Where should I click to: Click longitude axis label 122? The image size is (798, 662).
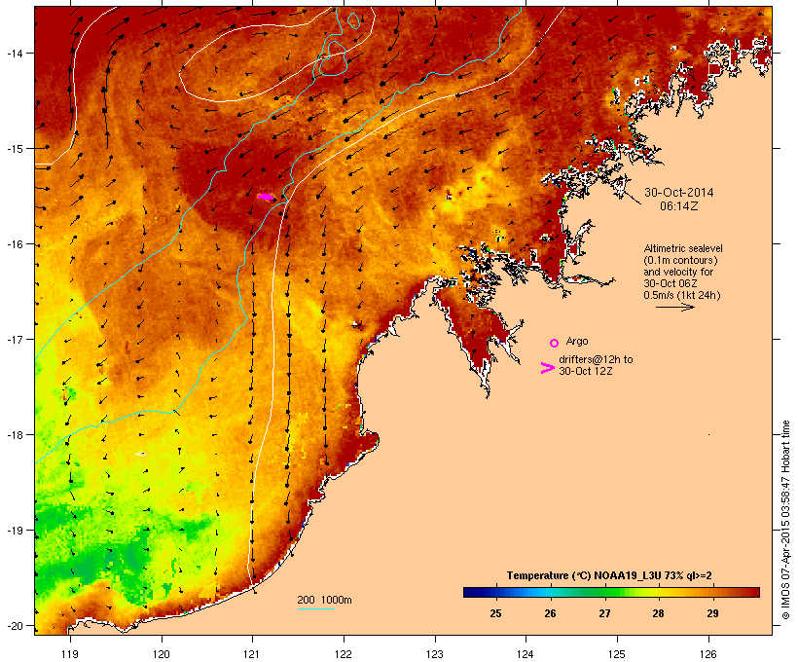tap(344, 654)
